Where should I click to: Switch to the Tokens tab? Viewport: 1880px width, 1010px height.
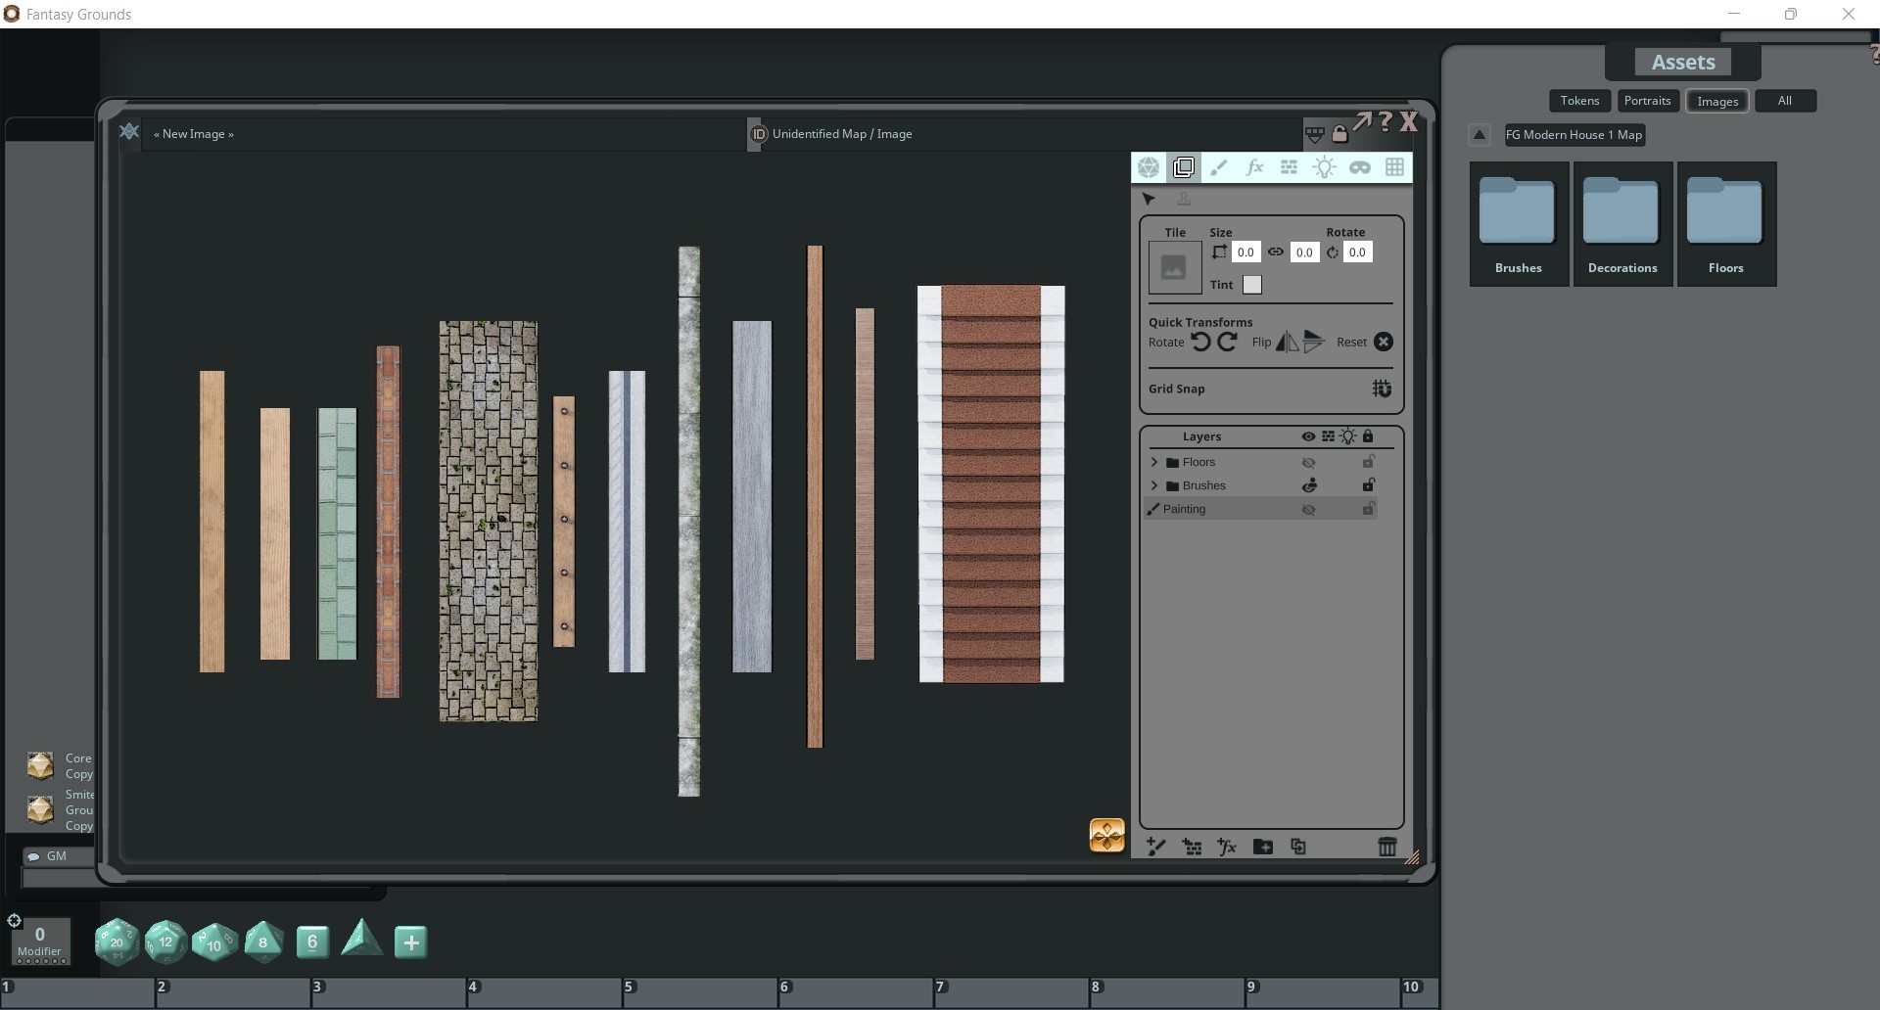click(1578, 100)
